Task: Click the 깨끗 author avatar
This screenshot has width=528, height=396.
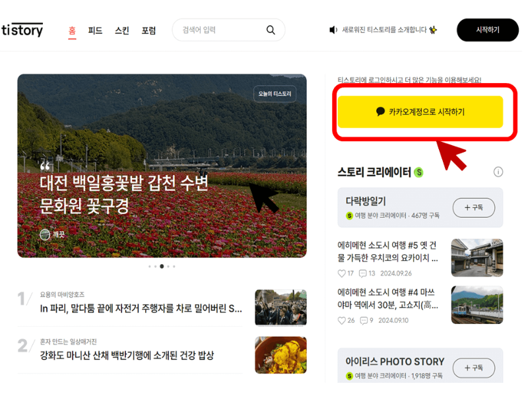Action: pyautogui.click(x=45, y=234)
